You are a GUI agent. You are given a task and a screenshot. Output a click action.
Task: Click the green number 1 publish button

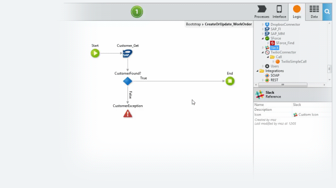[x=137, y=12]
